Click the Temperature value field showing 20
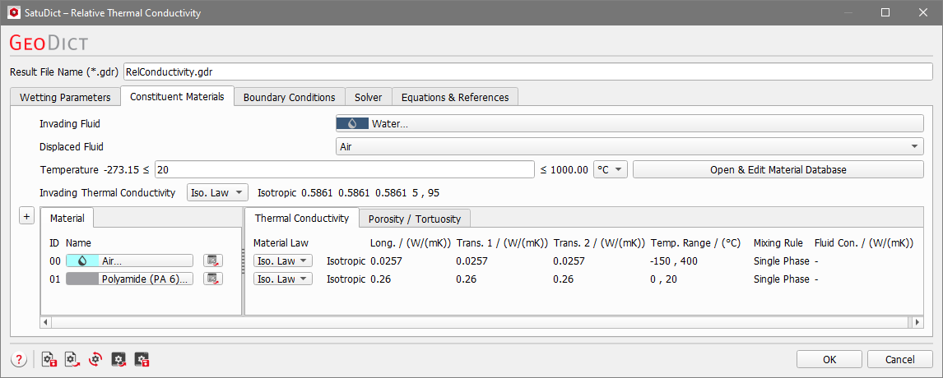943x378 pixels. 345,169
